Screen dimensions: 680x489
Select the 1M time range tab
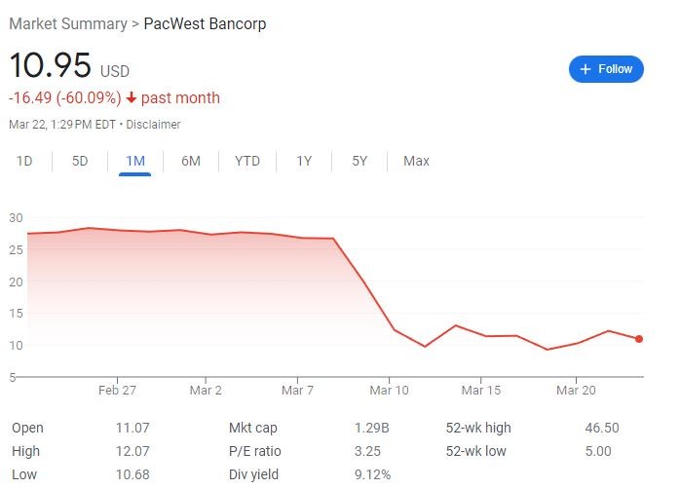coord(134,161)
